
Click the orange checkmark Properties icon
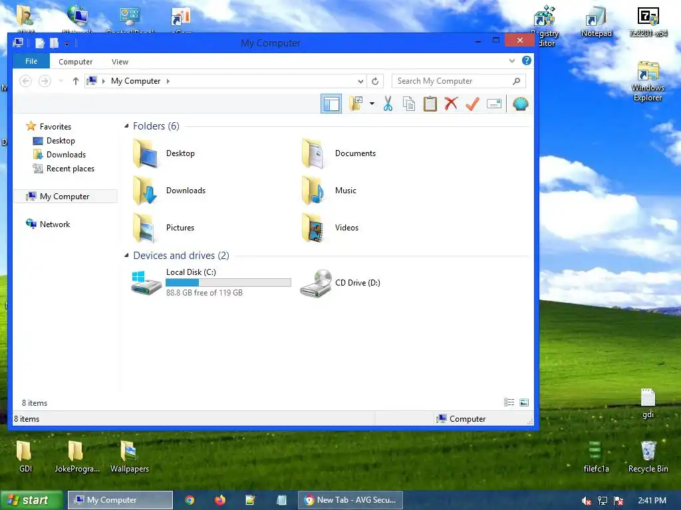pos(472,104)
